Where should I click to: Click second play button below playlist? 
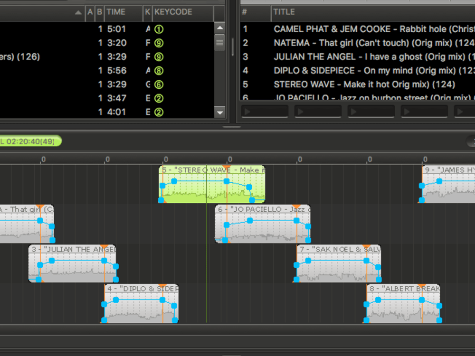point(318,112)
